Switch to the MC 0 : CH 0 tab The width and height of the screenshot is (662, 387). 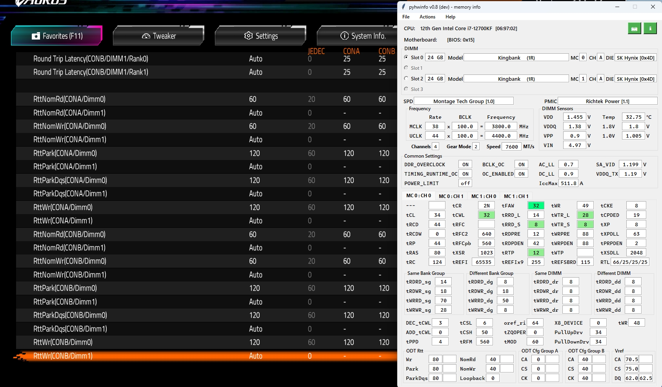(418, 196)
